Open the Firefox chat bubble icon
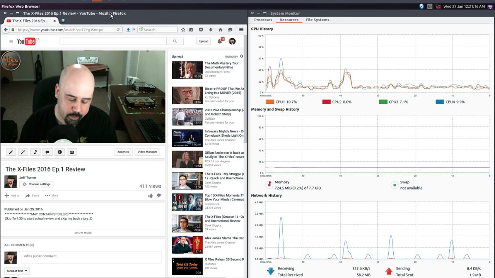This screenshot has width=495, height=278. pos(230,30)
